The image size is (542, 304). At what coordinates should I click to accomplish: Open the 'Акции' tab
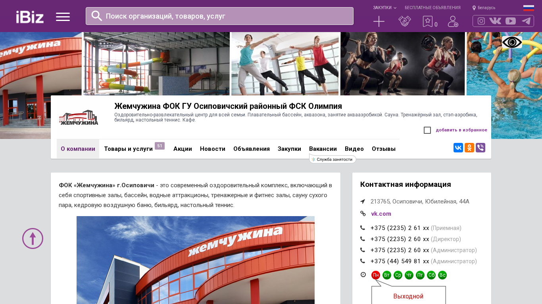click(x=183, y=149)
